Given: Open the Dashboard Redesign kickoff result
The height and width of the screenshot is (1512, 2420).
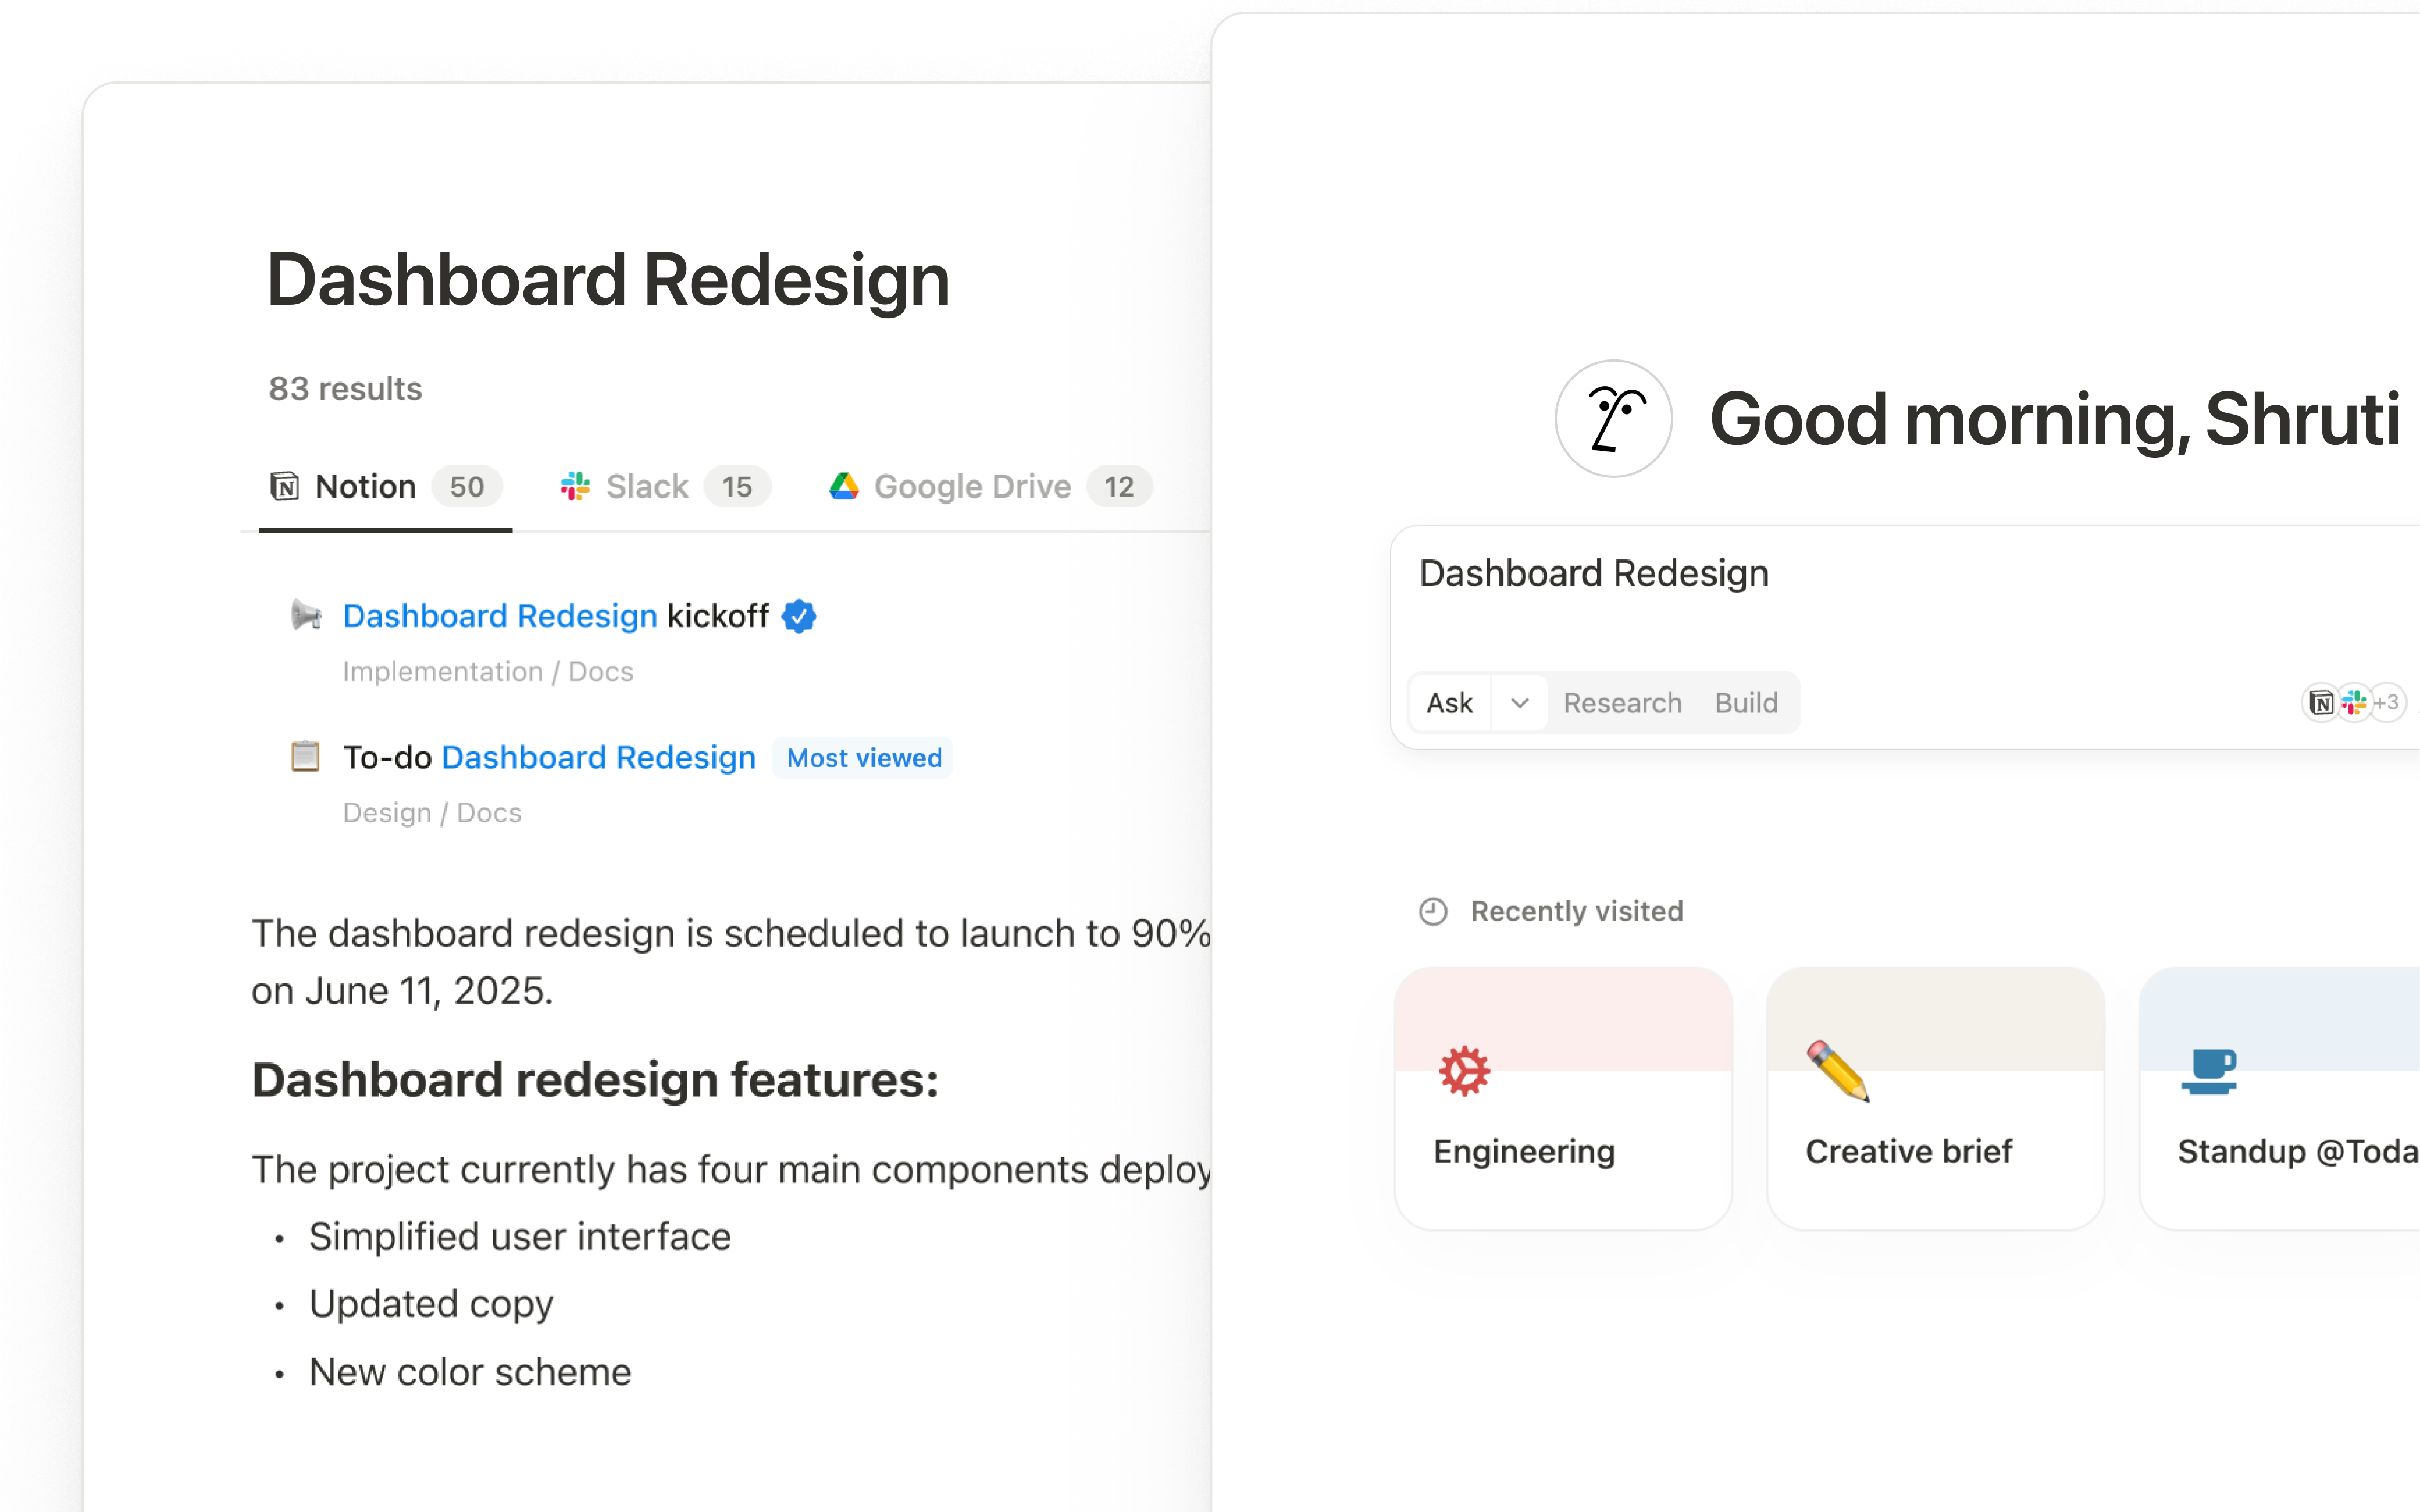Looking at the screenshot, I should pyautogui.click(x=556, y=616).
